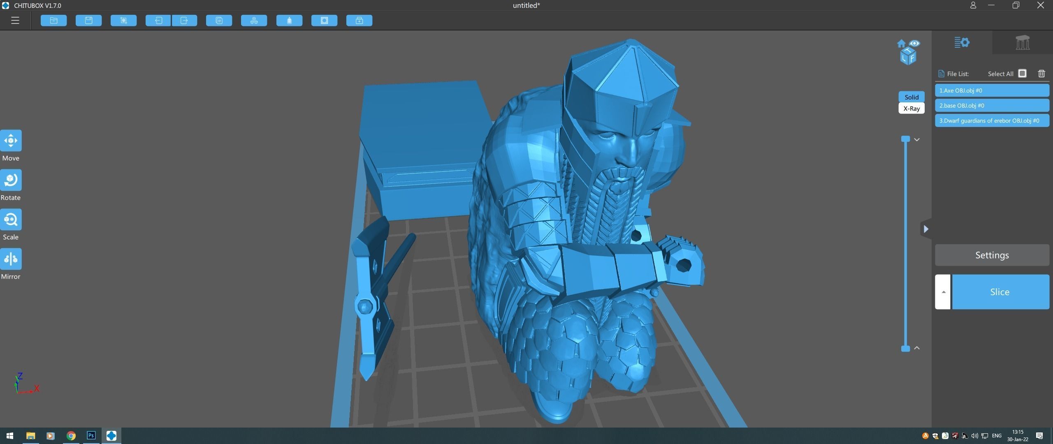Click the view orientation cube
The height and width of the screenshot is (444, 1053).
coord(908,57)
